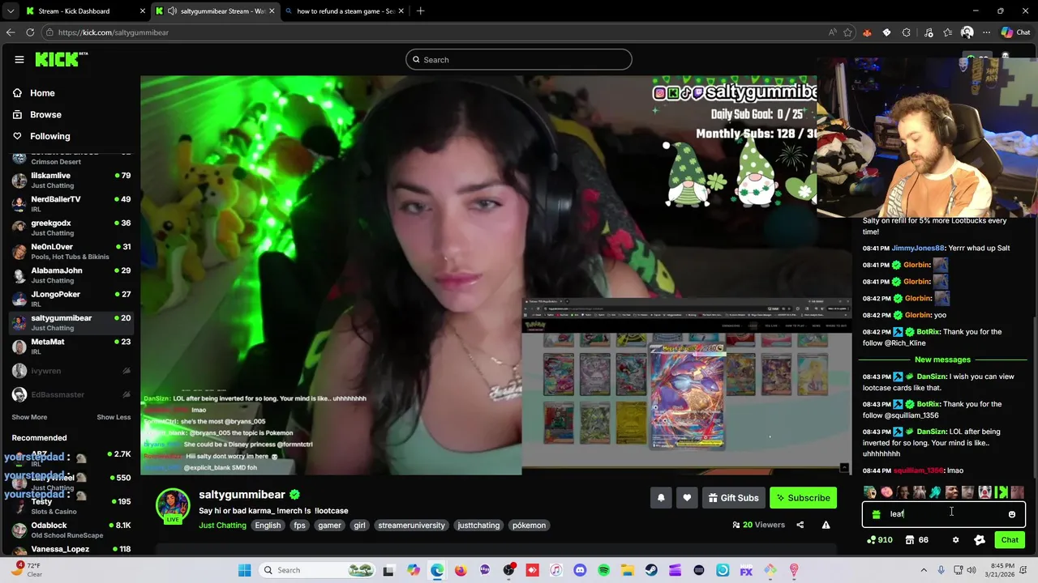
Task: Select the streameruniversity tag
Action: tap(411, 525)
